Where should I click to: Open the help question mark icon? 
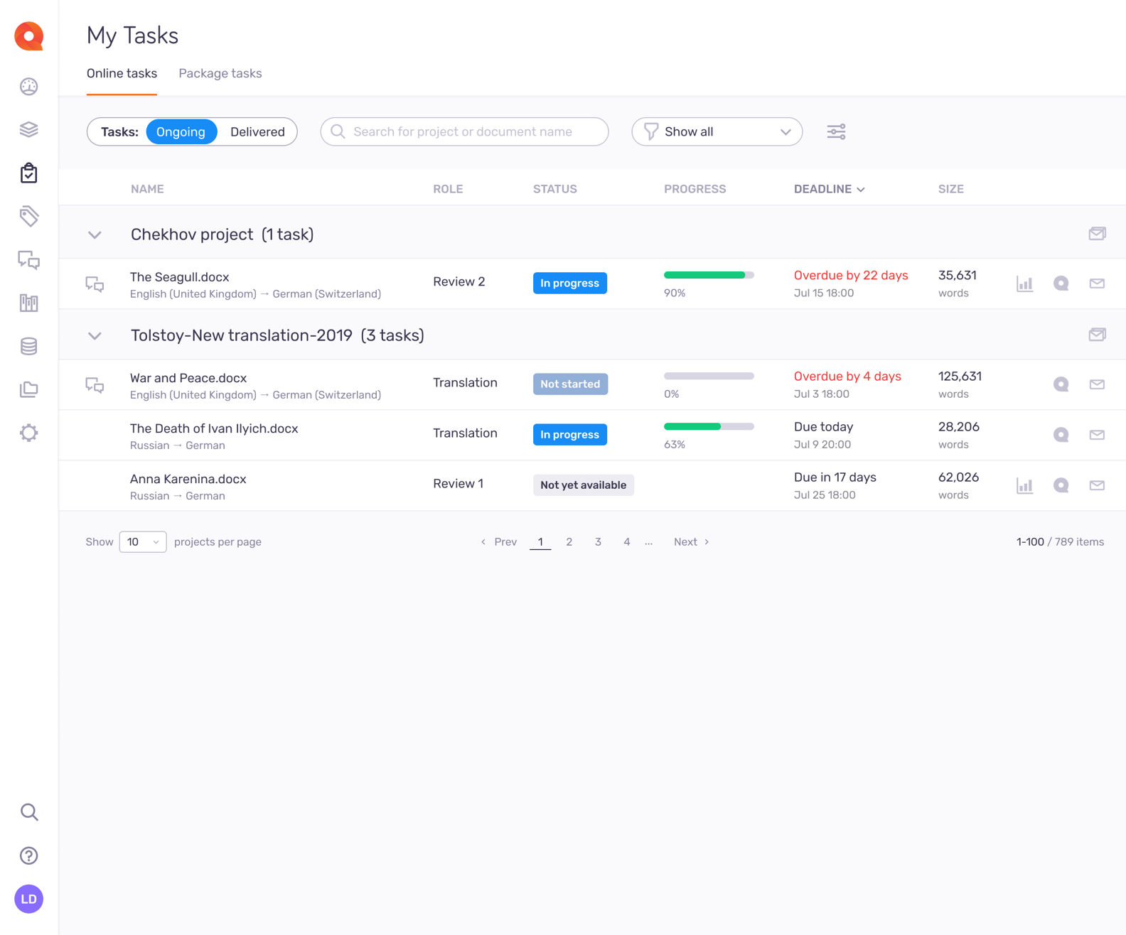coord(28,855)
